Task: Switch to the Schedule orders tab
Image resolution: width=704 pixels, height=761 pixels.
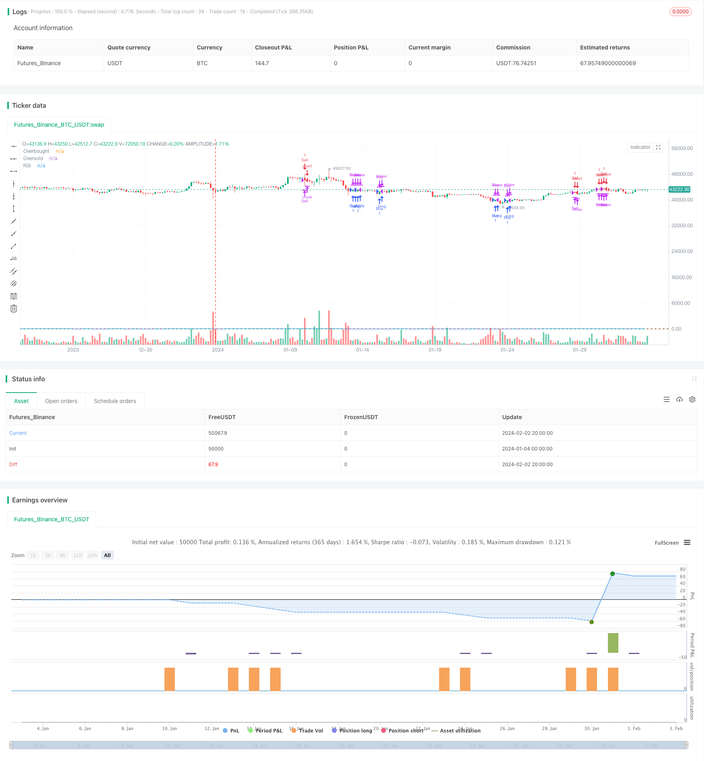Action: click(x=115, y=401)
